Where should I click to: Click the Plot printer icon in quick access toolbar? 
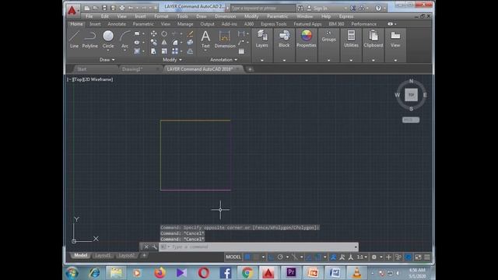122,8
